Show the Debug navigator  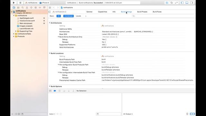[x=36, y=8]
